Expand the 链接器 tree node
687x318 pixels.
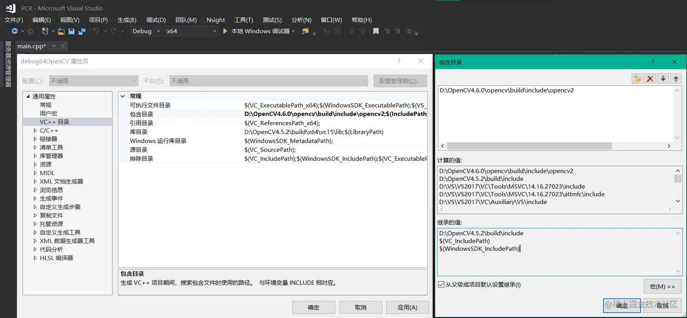[x=35, y=139]
